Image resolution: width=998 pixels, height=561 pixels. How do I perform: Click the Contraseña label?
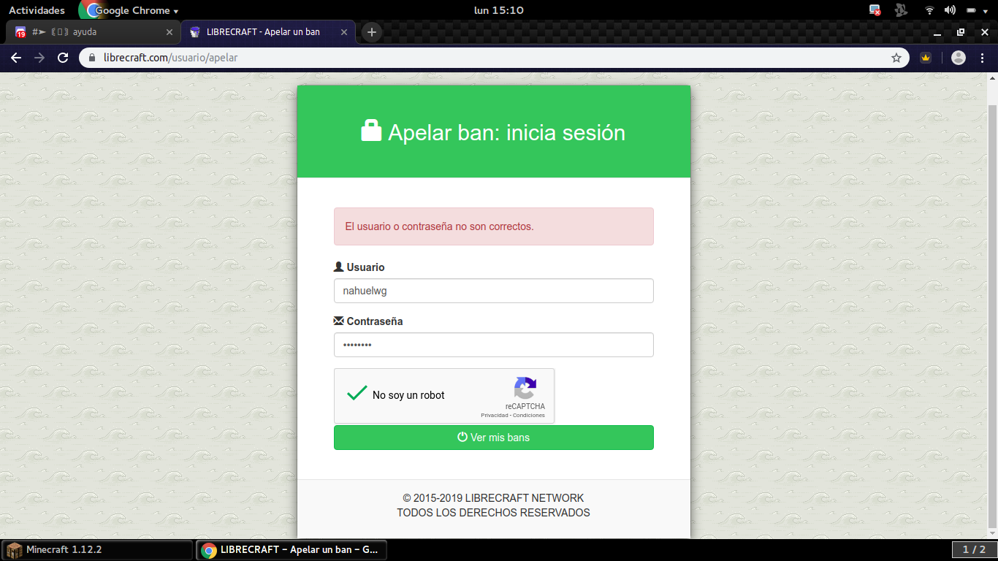(x=375, y=321)
